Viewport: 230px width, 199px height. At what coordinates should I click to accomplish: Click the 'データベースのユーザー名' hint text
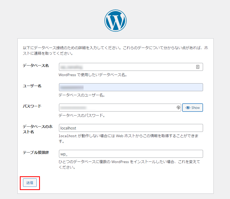[x=82, y=95]
